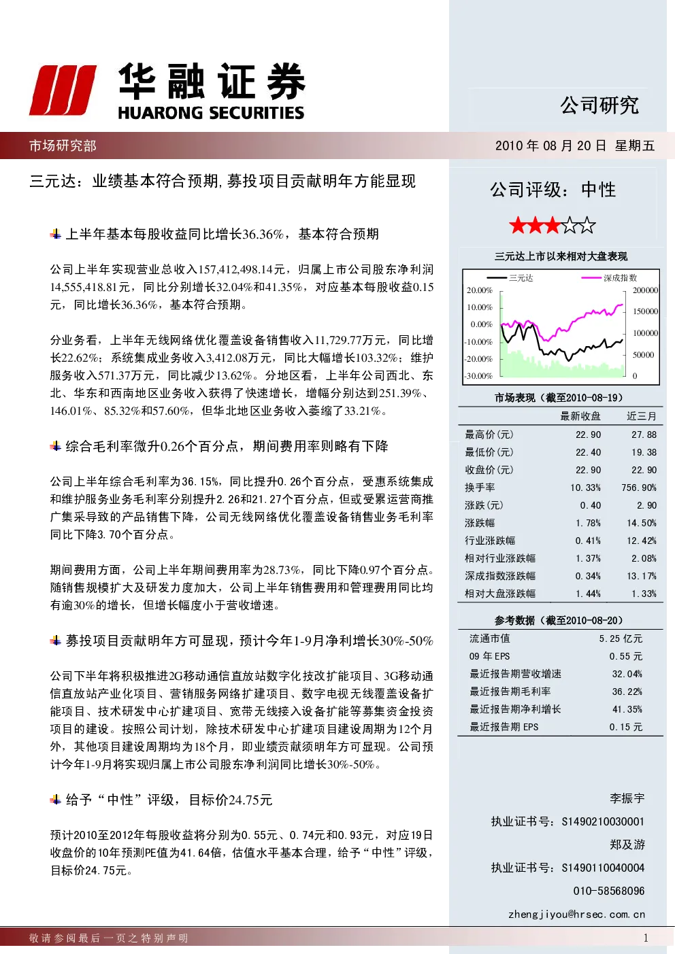675x954 pixels.
Task: Click 参考数据（截至2010-08-20）heading
Action: point(559,620)
